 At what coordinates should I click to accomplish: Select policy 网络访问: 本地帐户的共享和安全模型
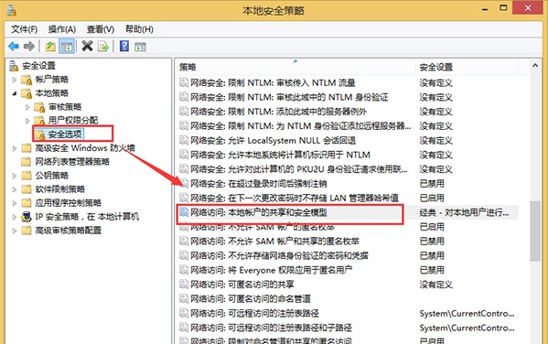(259, 212)
